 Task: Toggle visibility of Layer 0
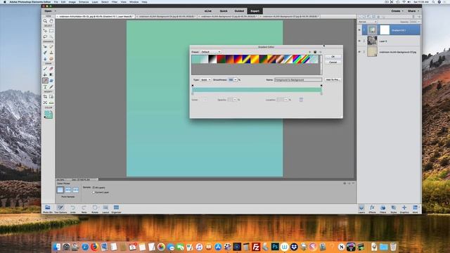click(x=359, y=41)
